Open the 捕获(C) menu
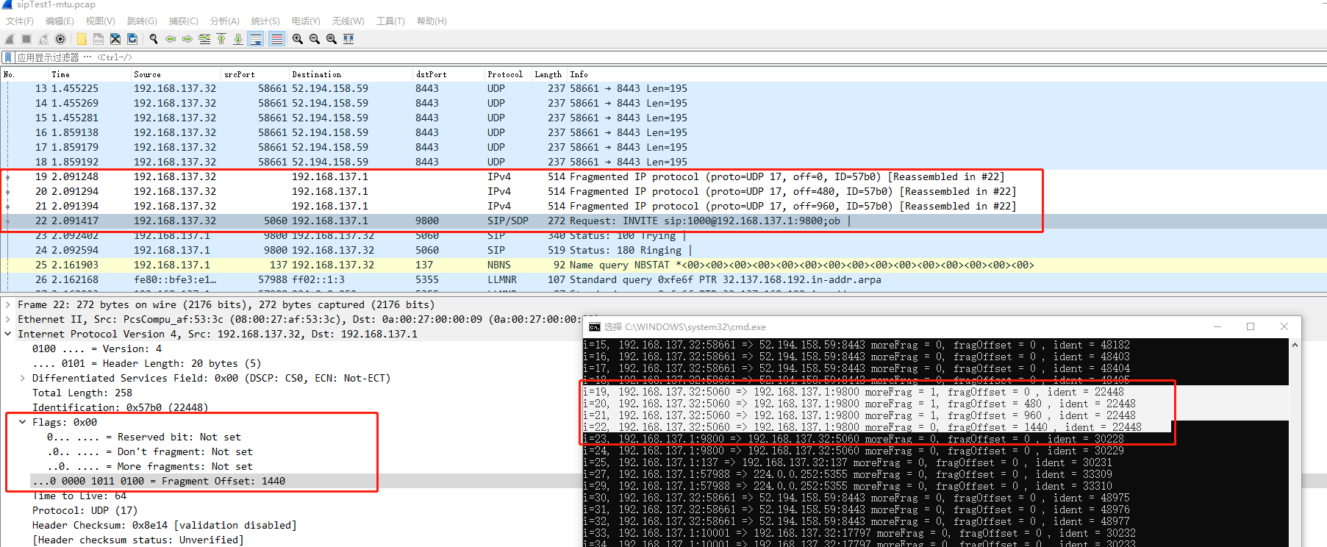1327x547 pixels. pyautogui.click(x=183, y=21)
